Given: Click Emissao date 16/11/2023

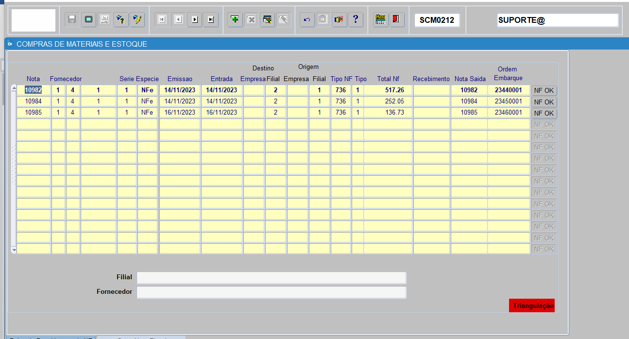Looking at the screenshot, I should click(180, 112).
